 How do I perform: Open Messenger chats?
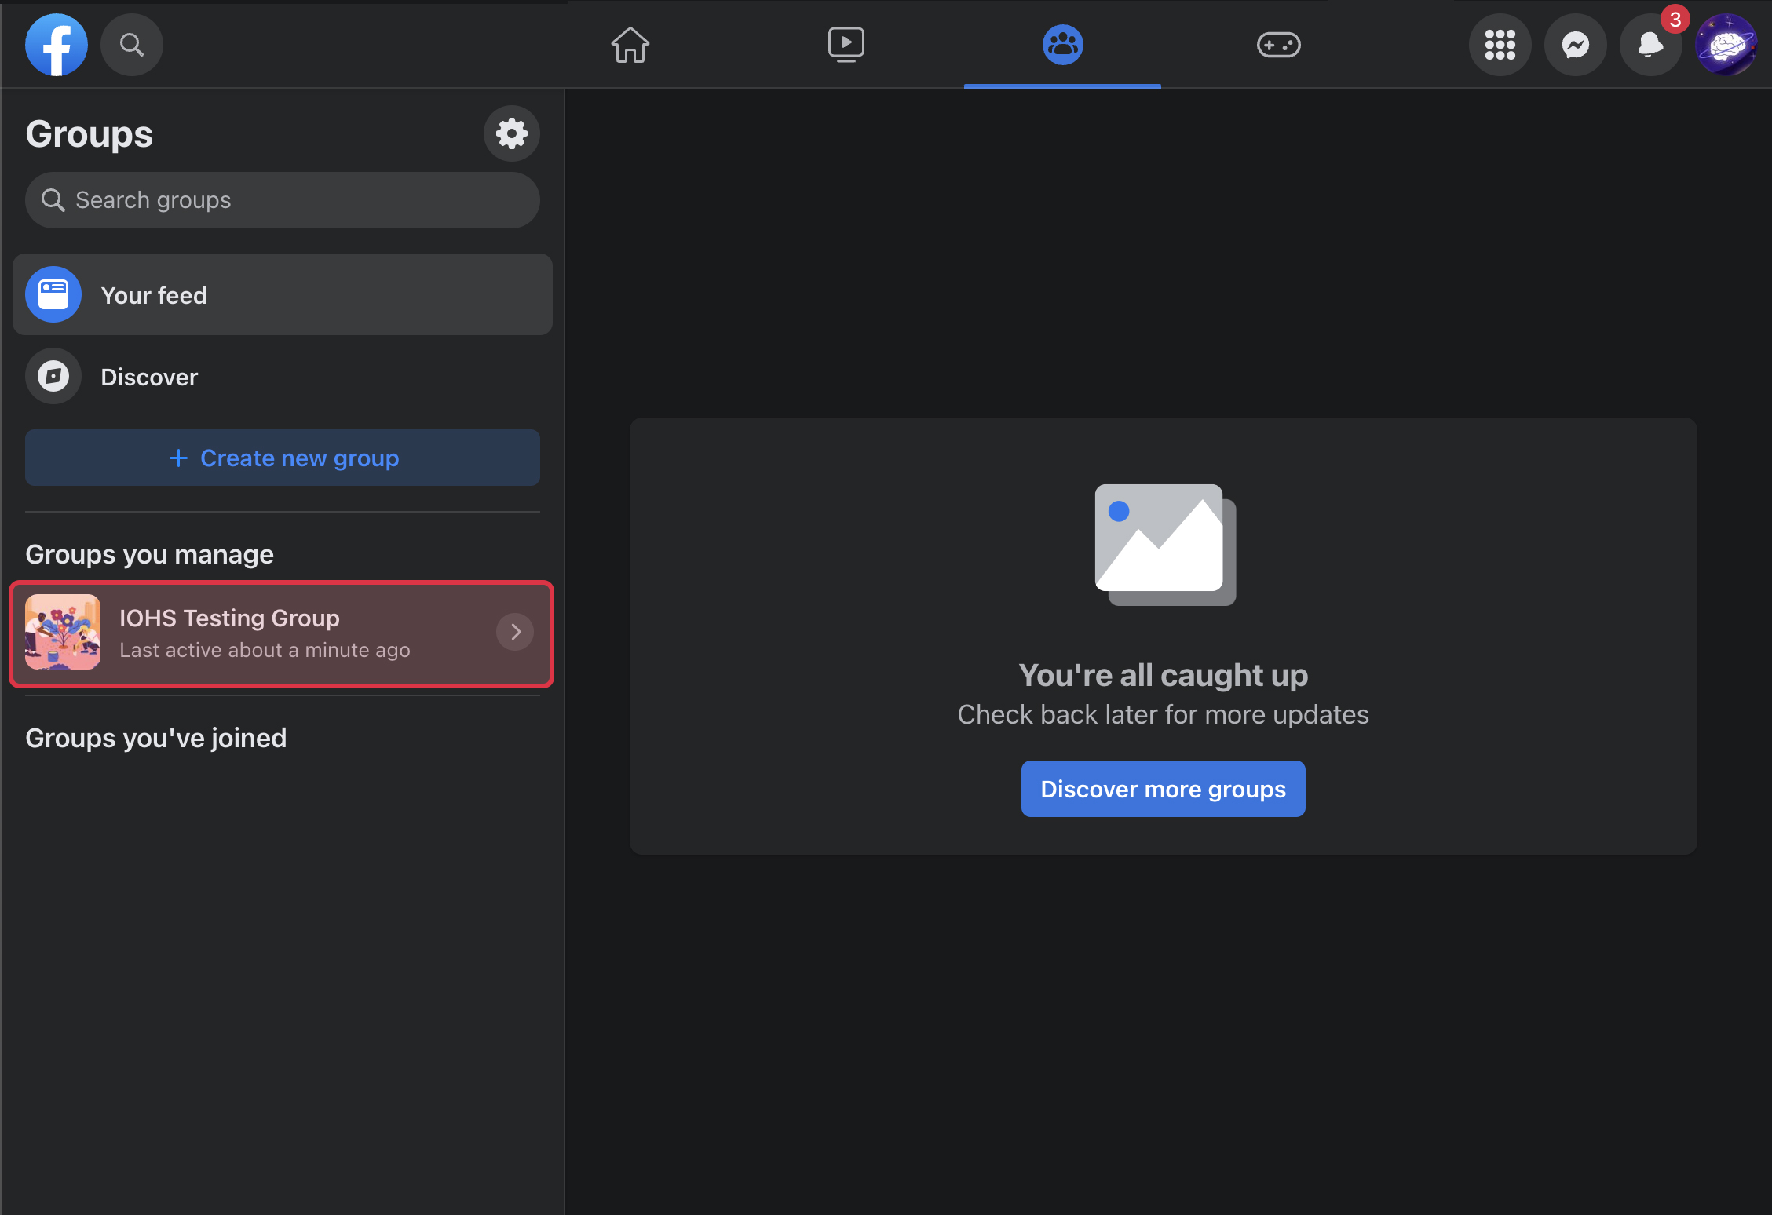[x=1575, y=45]
